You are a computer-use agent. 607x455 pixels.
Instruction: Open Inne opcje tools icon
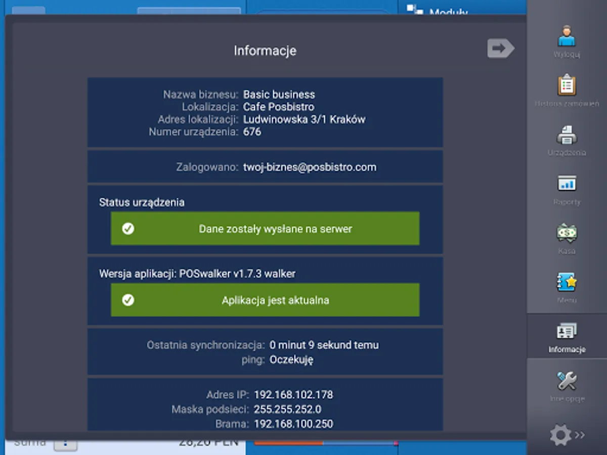(567, 381)
